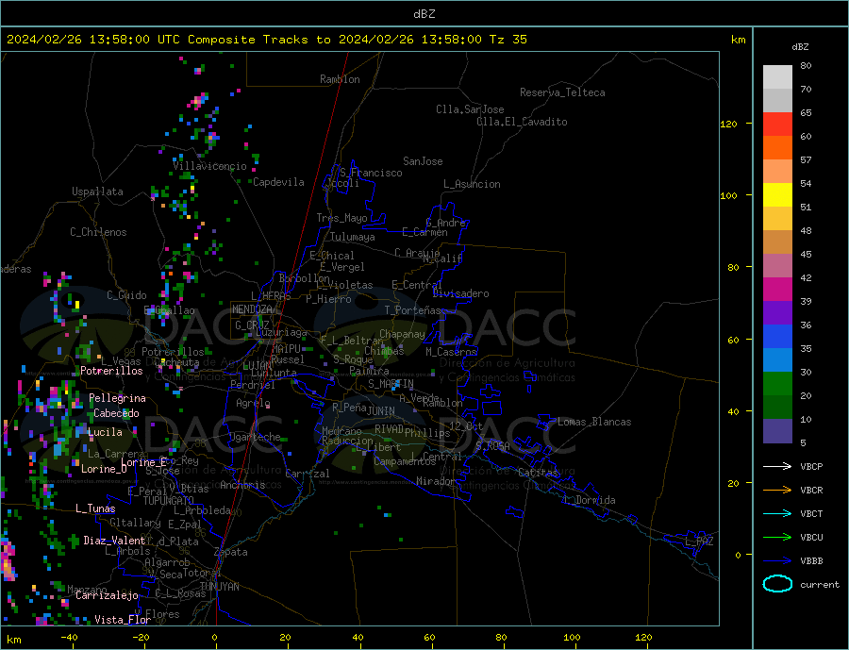Click the Clla.El_Cavadito label
This screenshot has width=849, height=650.
tap(522, 122)
